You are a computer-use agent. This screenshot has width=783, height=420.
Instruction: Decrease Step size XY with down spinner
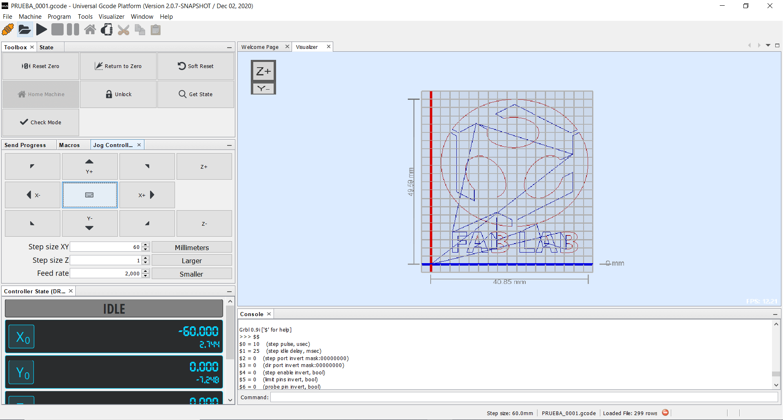(146, 249)
